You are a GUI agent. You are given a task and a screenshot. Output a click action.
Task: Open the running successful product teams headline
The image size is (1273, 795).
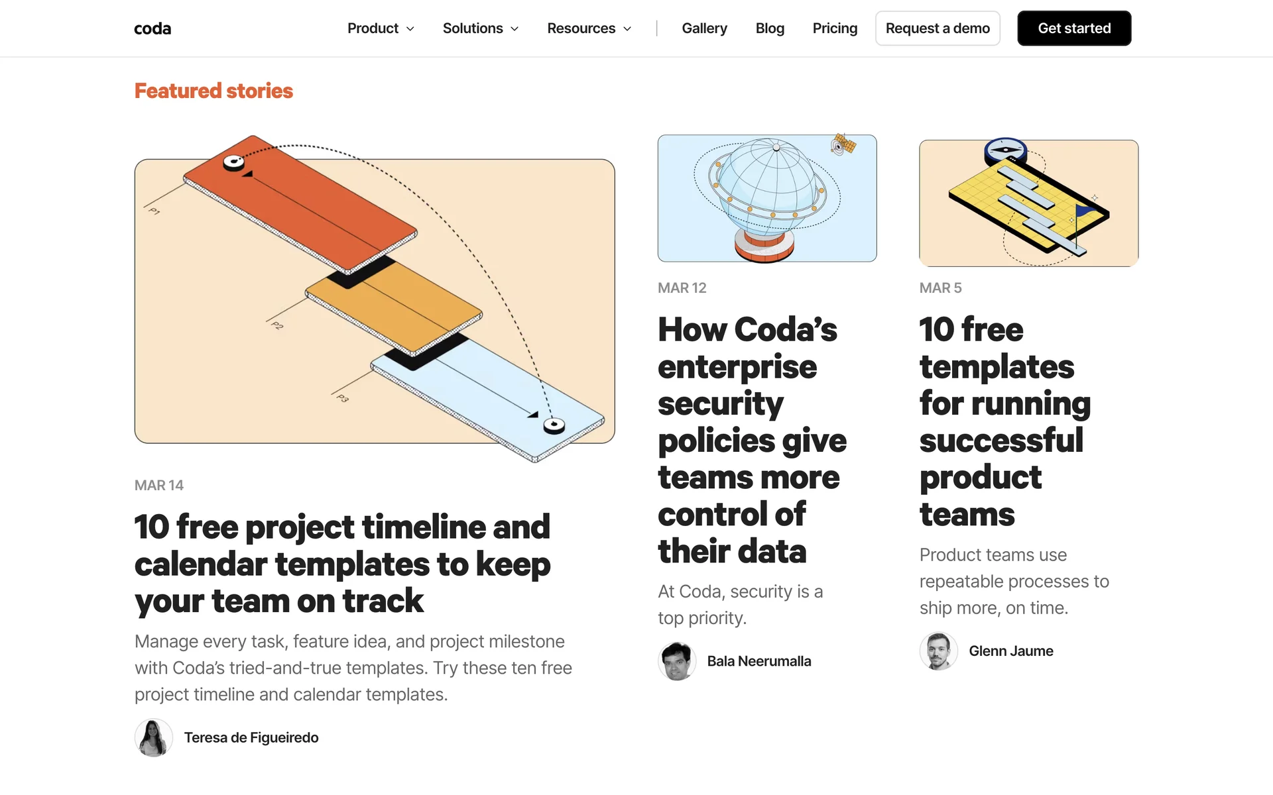pos(1004,421)
